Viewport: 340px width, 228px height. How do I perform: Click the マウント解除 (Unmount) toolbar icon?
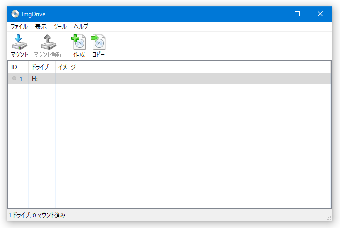coord(48,46)
